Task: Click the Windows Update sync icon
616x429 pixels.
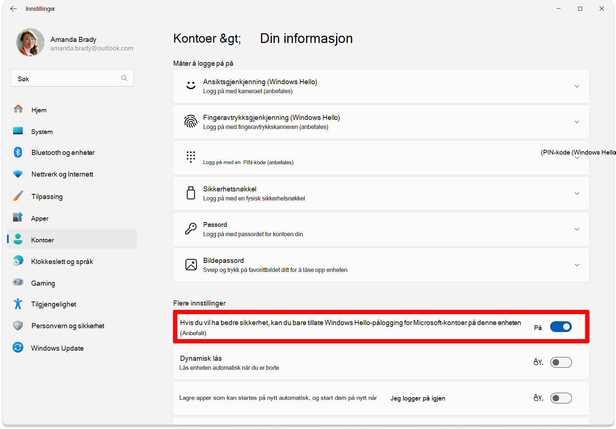Action: [18, 347]
